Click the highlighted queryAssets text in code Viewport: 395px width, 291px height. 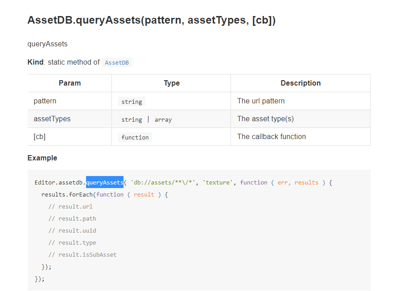(x=105, y=182)
